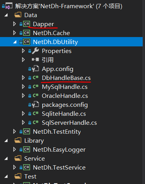The height and width of the screenshot is (184, 145).
Task: Click the Test folder icon
Action: tap(18, 176)
